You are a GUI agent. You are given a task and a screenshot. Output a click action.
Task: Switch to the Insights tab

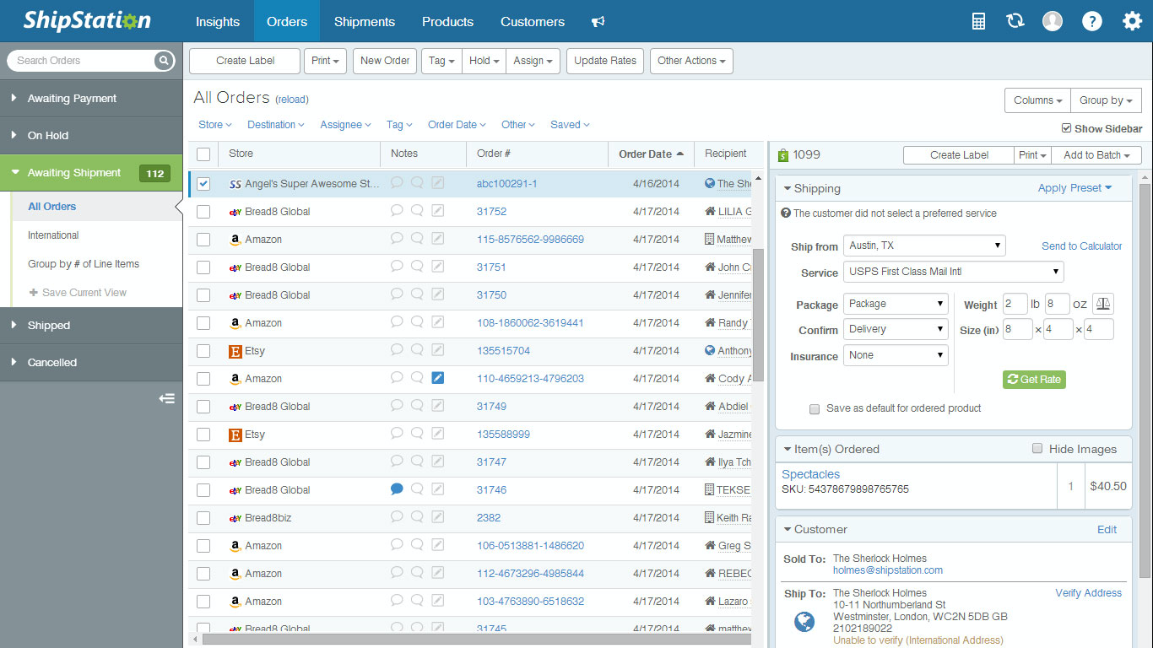pyautogui.click(x=218, y=21)
